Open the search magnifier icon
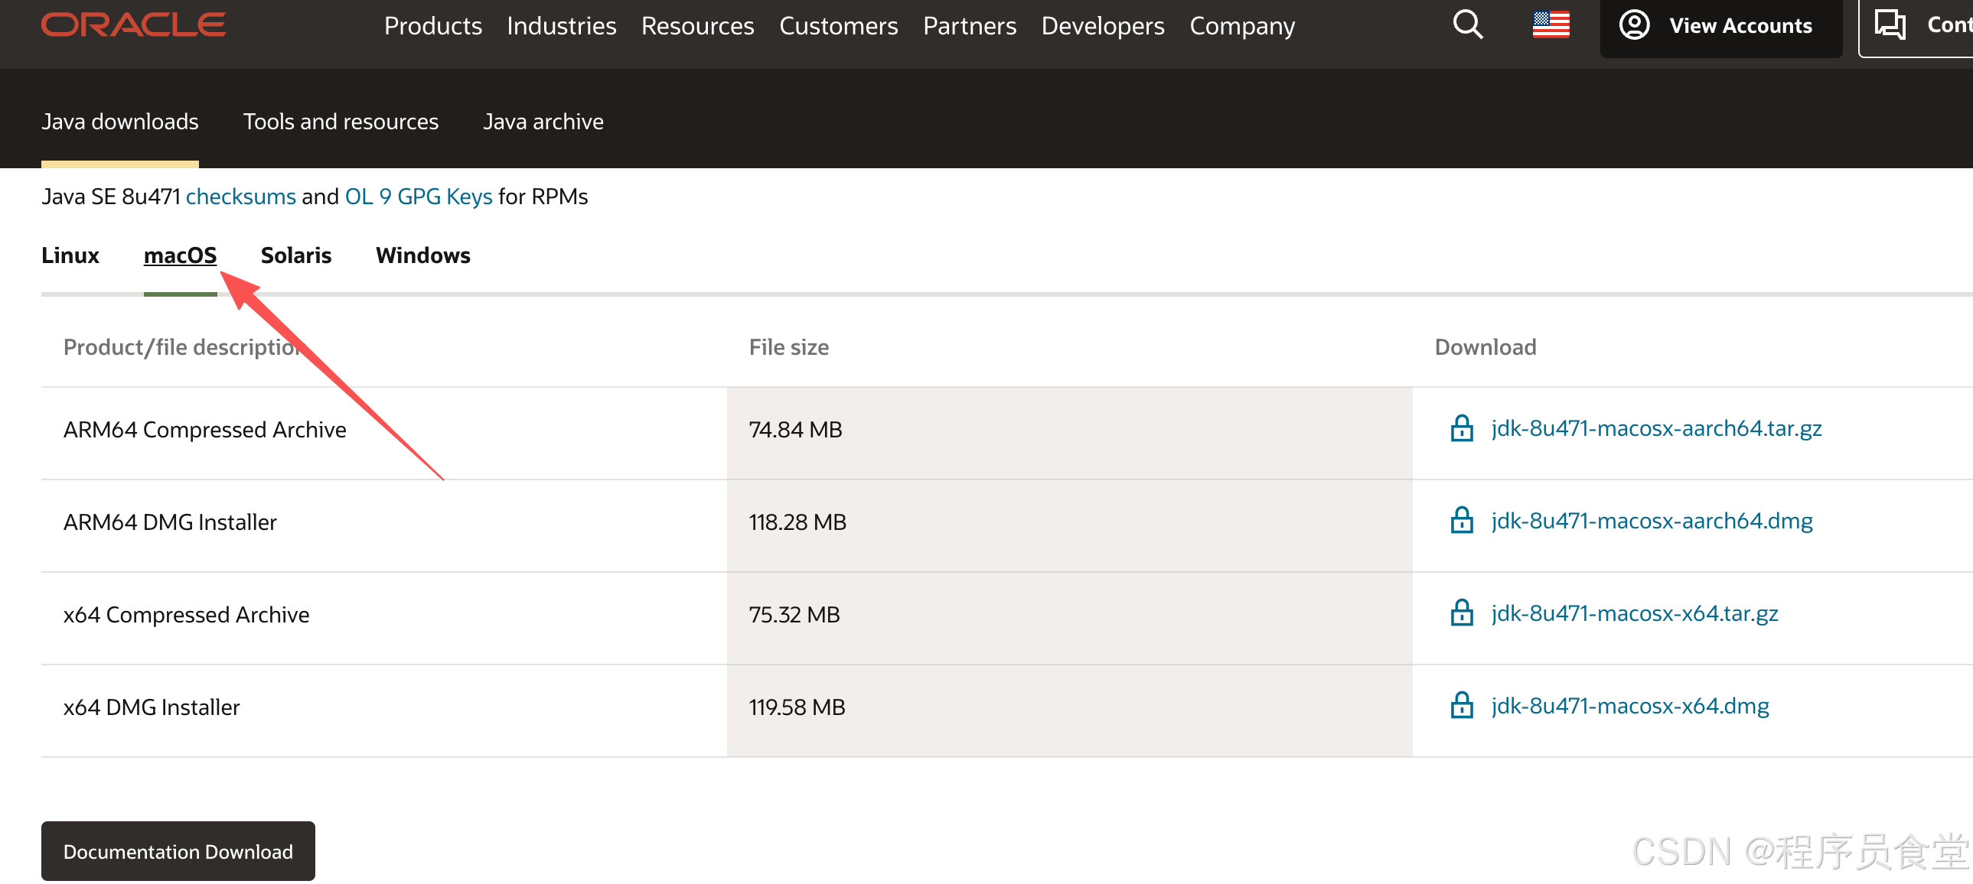The image size is (1973, 884). pos(1466,24)
